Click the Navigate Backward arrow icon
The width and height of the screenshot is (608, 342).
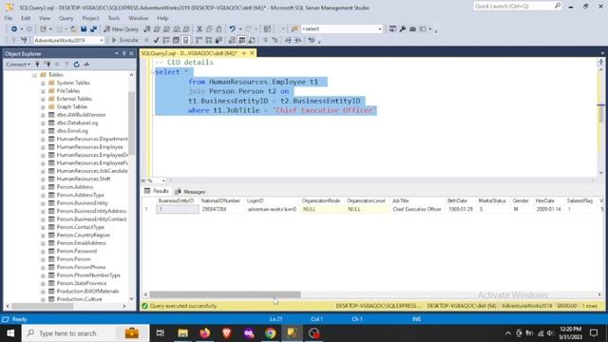click(x=13, y=29)
